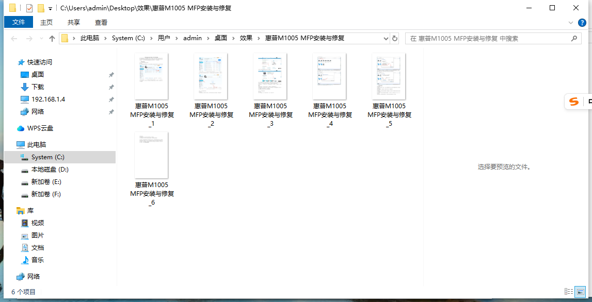Switch to details view in status bar

point(569,292)
